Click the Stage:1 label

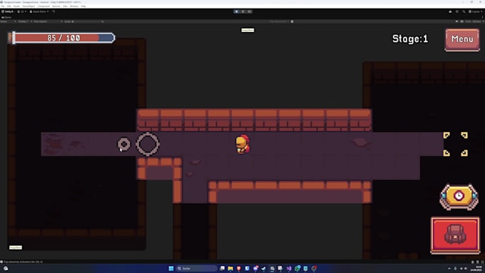click(410, 39)
